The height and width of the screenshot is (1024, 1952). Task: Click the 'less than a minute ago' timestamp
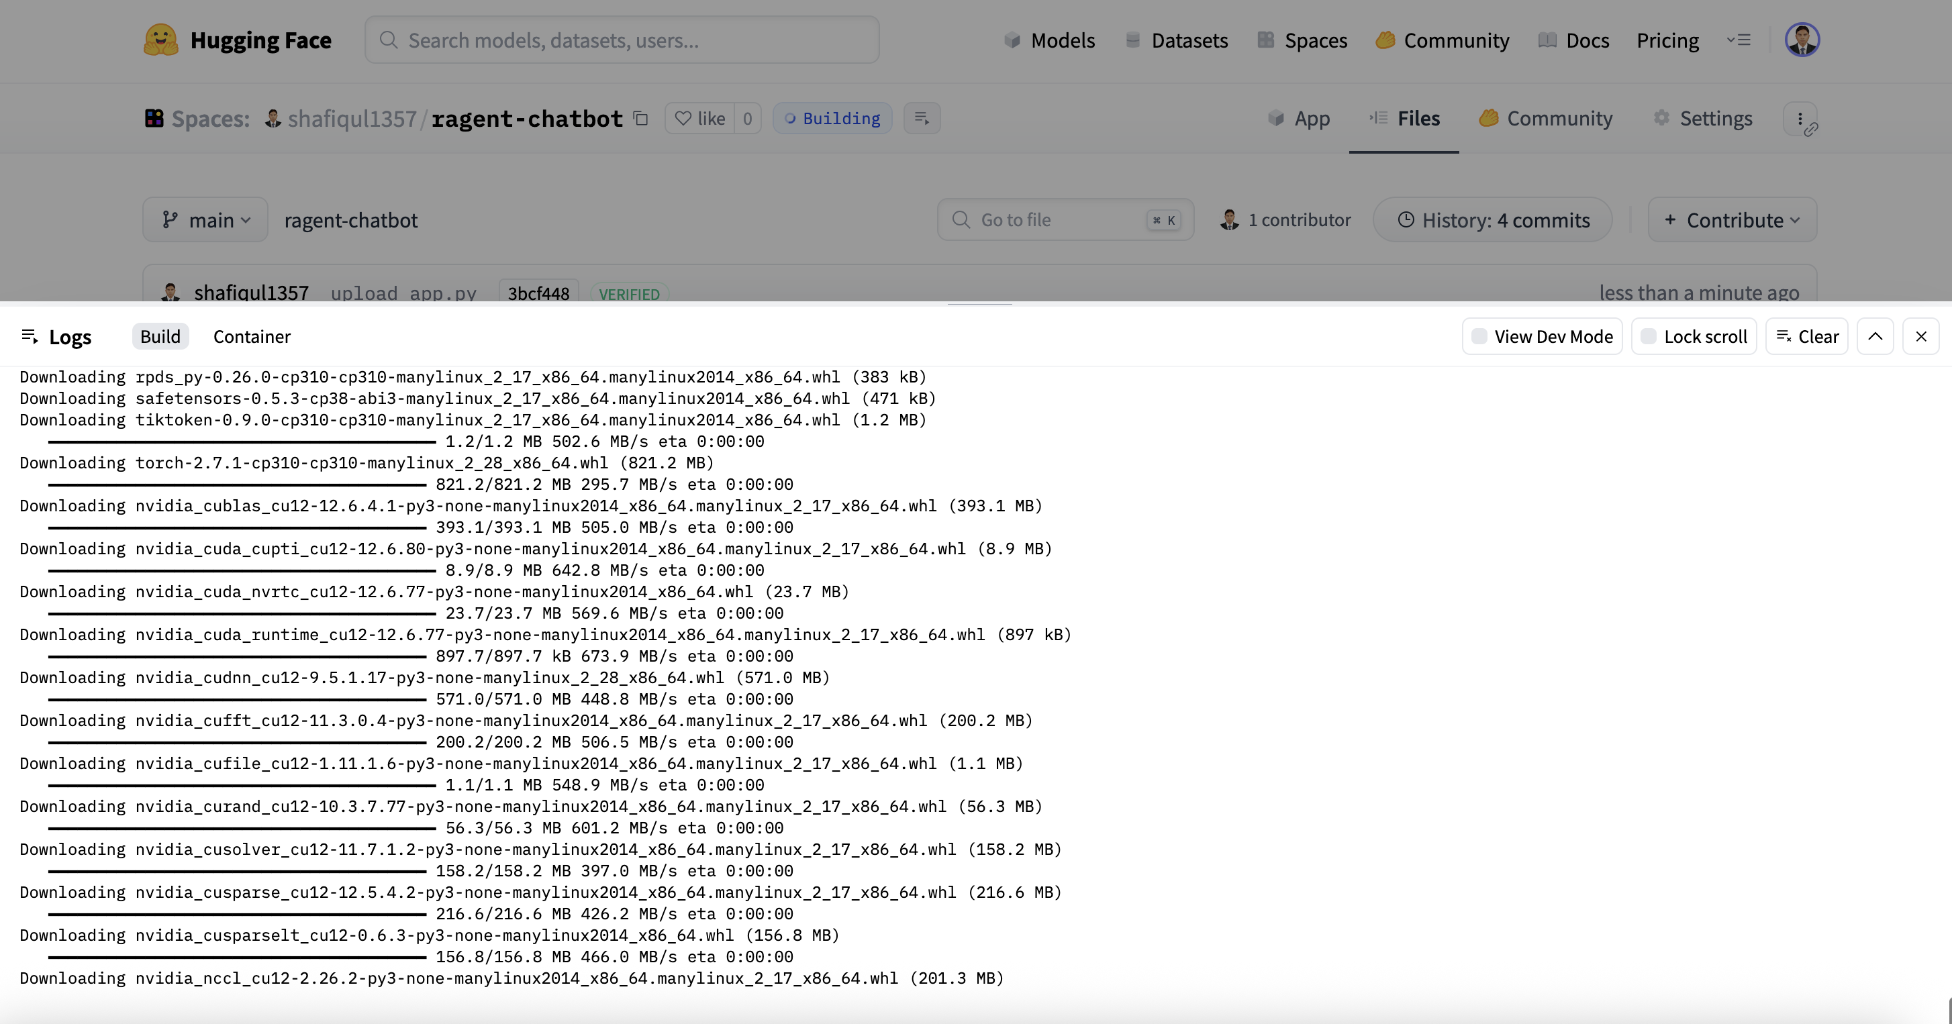[x=1699, y=293]
